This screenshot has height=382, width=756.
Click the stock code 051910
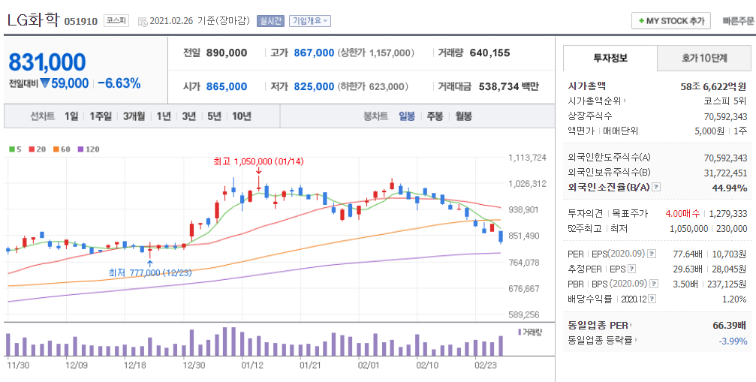(81, 21)
